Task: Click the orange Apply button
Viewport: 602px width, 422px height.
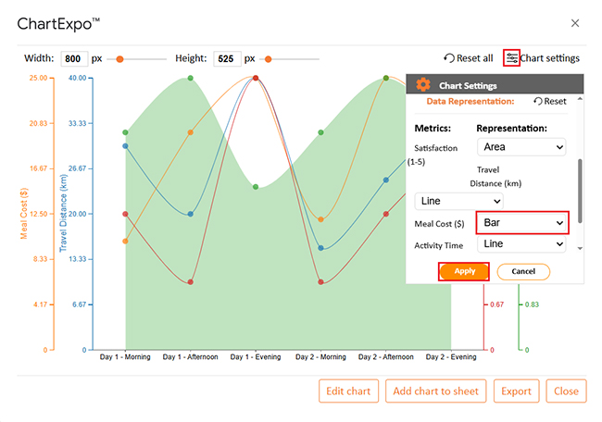Action: click(465, 271)
